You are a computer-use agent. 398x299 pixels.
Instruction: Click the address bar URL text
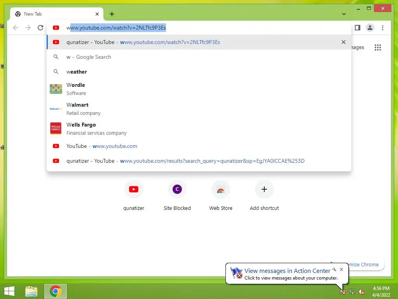point(116,28)
